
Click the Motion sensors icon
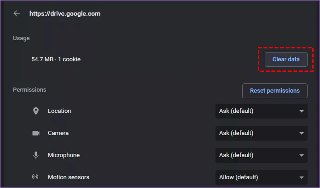(36, 177)
